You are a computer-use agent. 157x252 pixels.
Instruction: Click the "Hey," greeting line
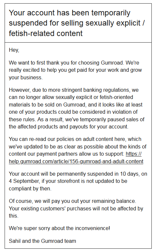coord(14,50)
